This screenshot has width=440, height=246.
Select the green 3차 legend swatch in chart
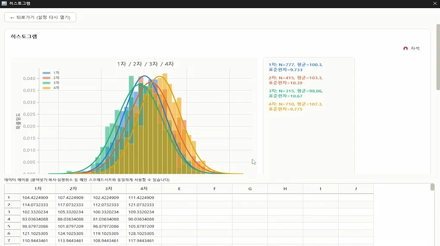click(x=47, y=83)
